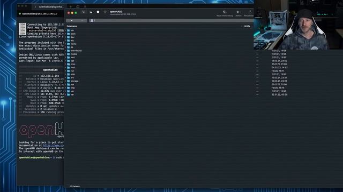Click the openhabian@192.168.2.193:22 session label

[x=39, y=14]
